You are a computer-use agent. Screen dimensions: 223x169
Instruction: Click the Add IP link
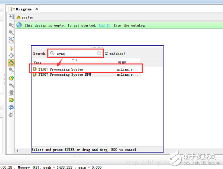(x=104, y=25)
